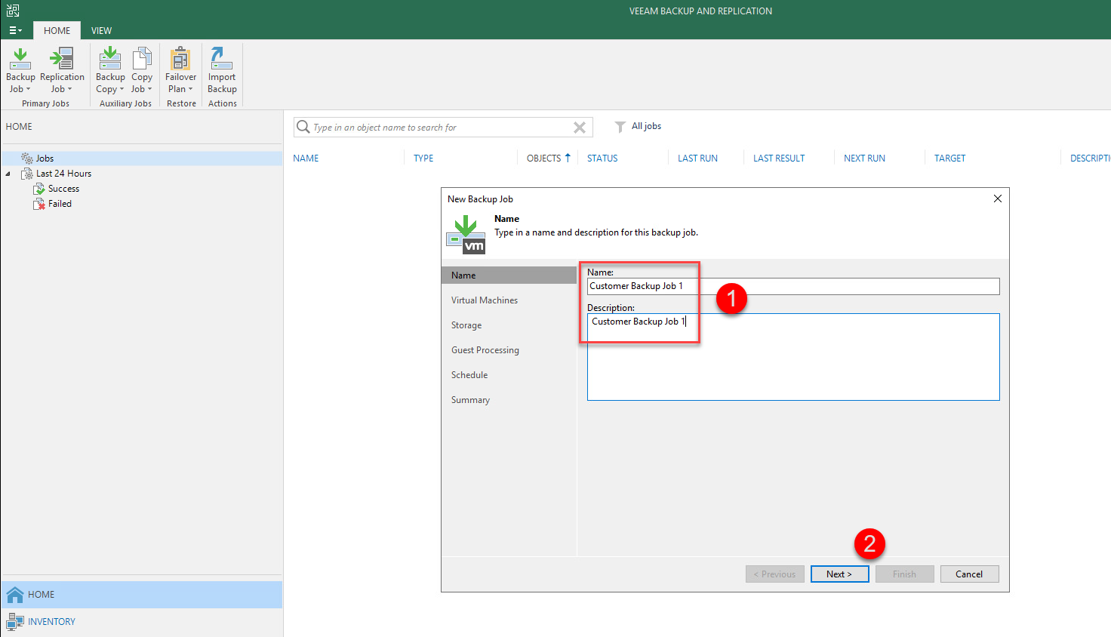Close the New Backup Job dialog

pyautogui.click(x=998, y=198)
